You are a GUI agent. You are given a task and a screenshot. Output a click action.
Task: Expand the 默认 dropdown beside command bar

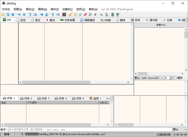tap(180, 129)
